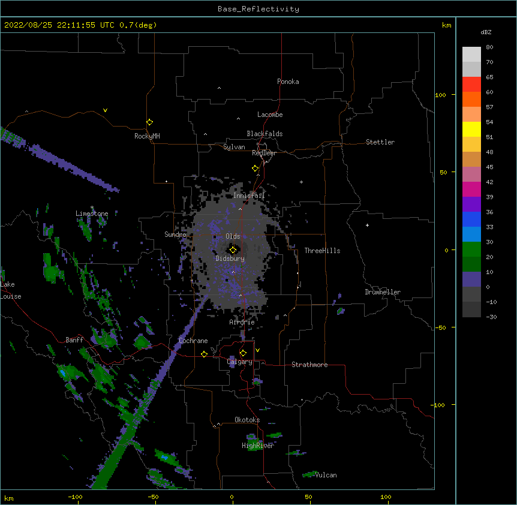Pick the magenta swatch in dBZ legend
Screen dimensions: 517x505
tap(471, 189)
